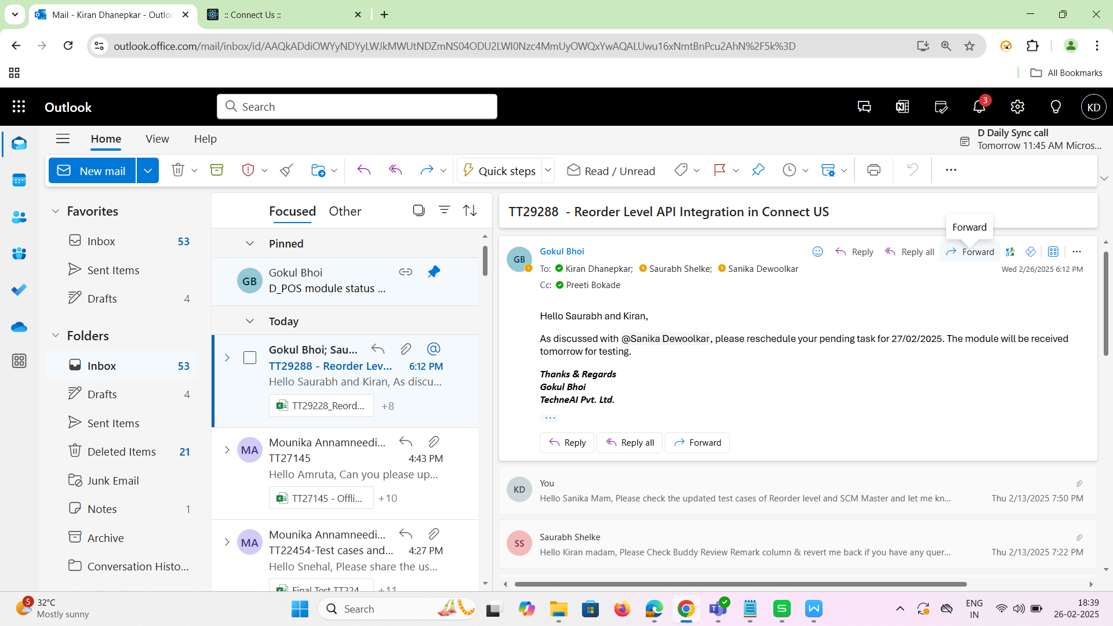
Task: Open the Deleted Items folder
Action: pos(121,452)
